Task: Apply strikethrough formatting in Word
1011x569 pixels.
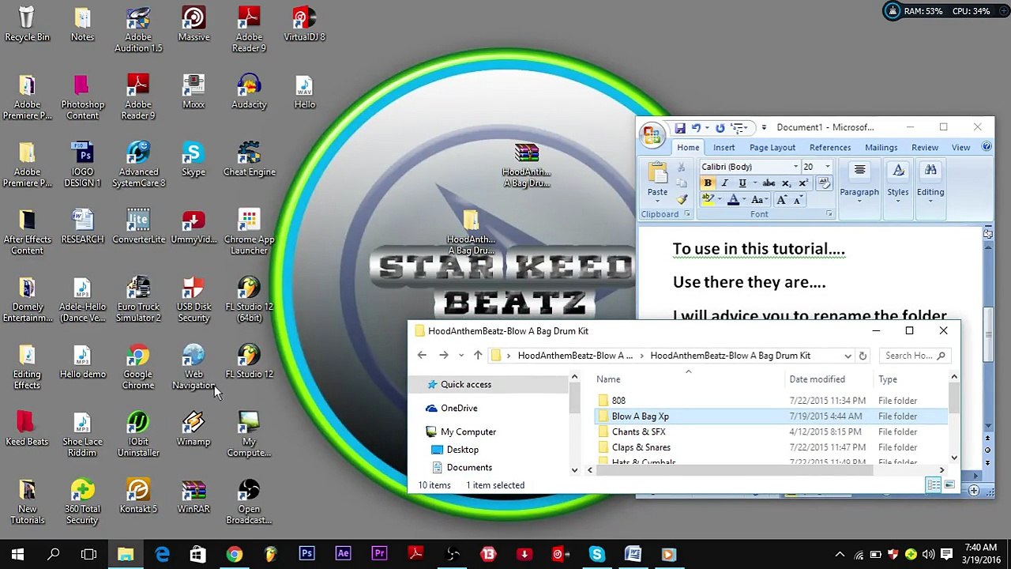Action: click(769, 183)
